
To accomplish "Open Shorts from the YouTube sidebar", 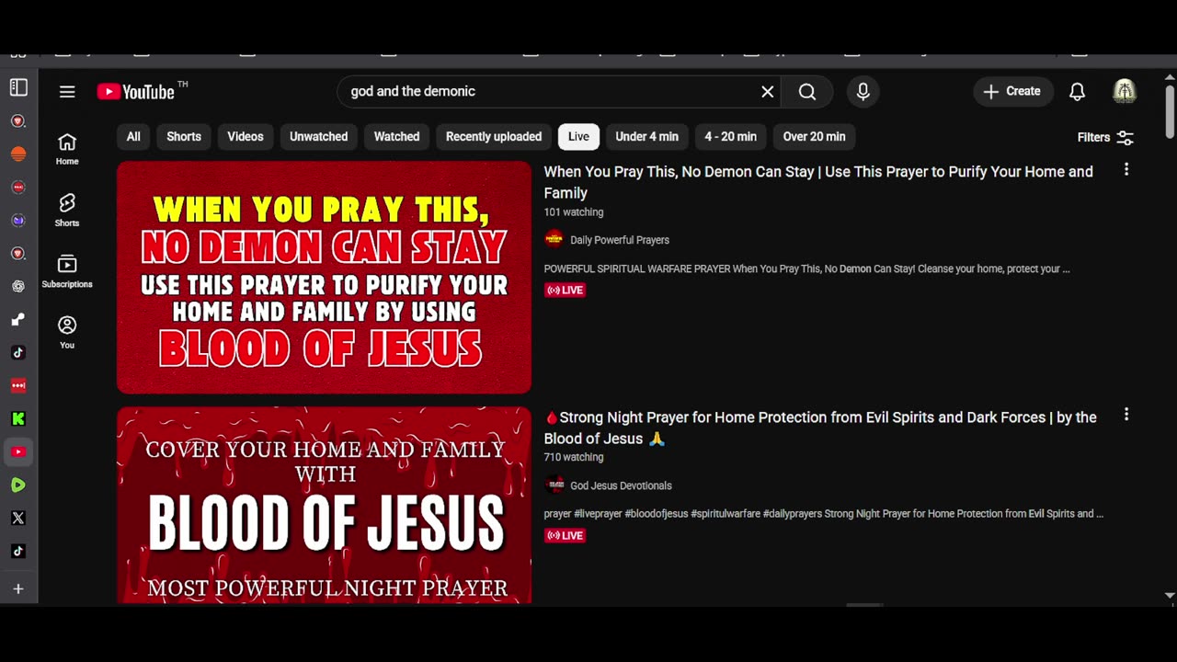I will pyautogui.click(x=67, y=210).
